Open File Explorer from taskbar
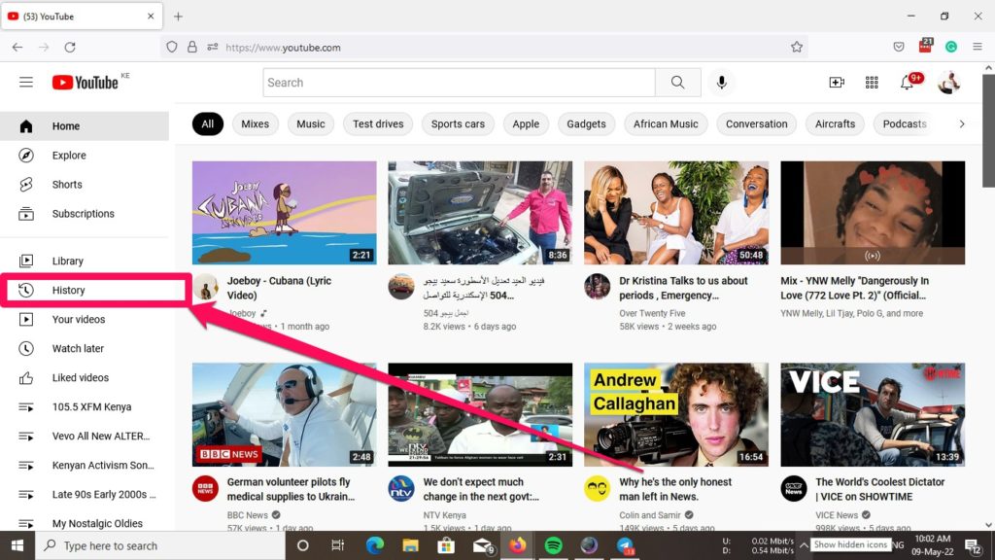 coord(410,545)
